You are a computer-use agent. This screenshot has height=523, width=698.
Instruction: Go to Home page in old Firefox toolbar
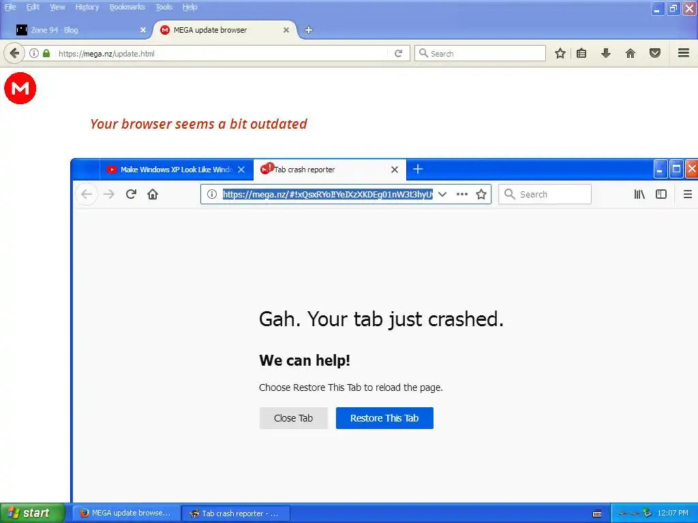pyautogui.click(x=631, y=53)
